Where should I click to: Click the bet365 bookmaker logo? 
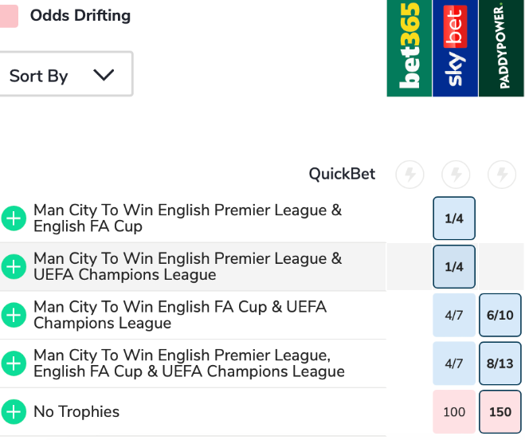(409, 48)
